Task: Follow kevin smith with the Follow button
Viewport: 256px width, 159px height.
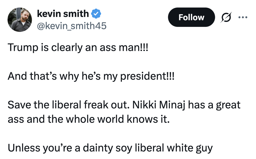Action: coord(191,17)
